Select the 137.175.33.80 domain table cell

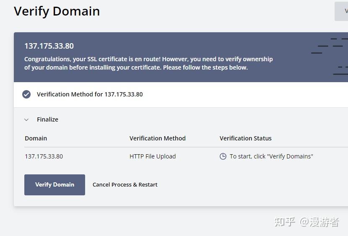44,156
